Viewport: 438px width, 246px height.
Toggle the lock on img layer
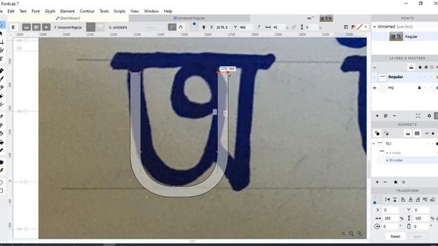[x=420, y=87]
